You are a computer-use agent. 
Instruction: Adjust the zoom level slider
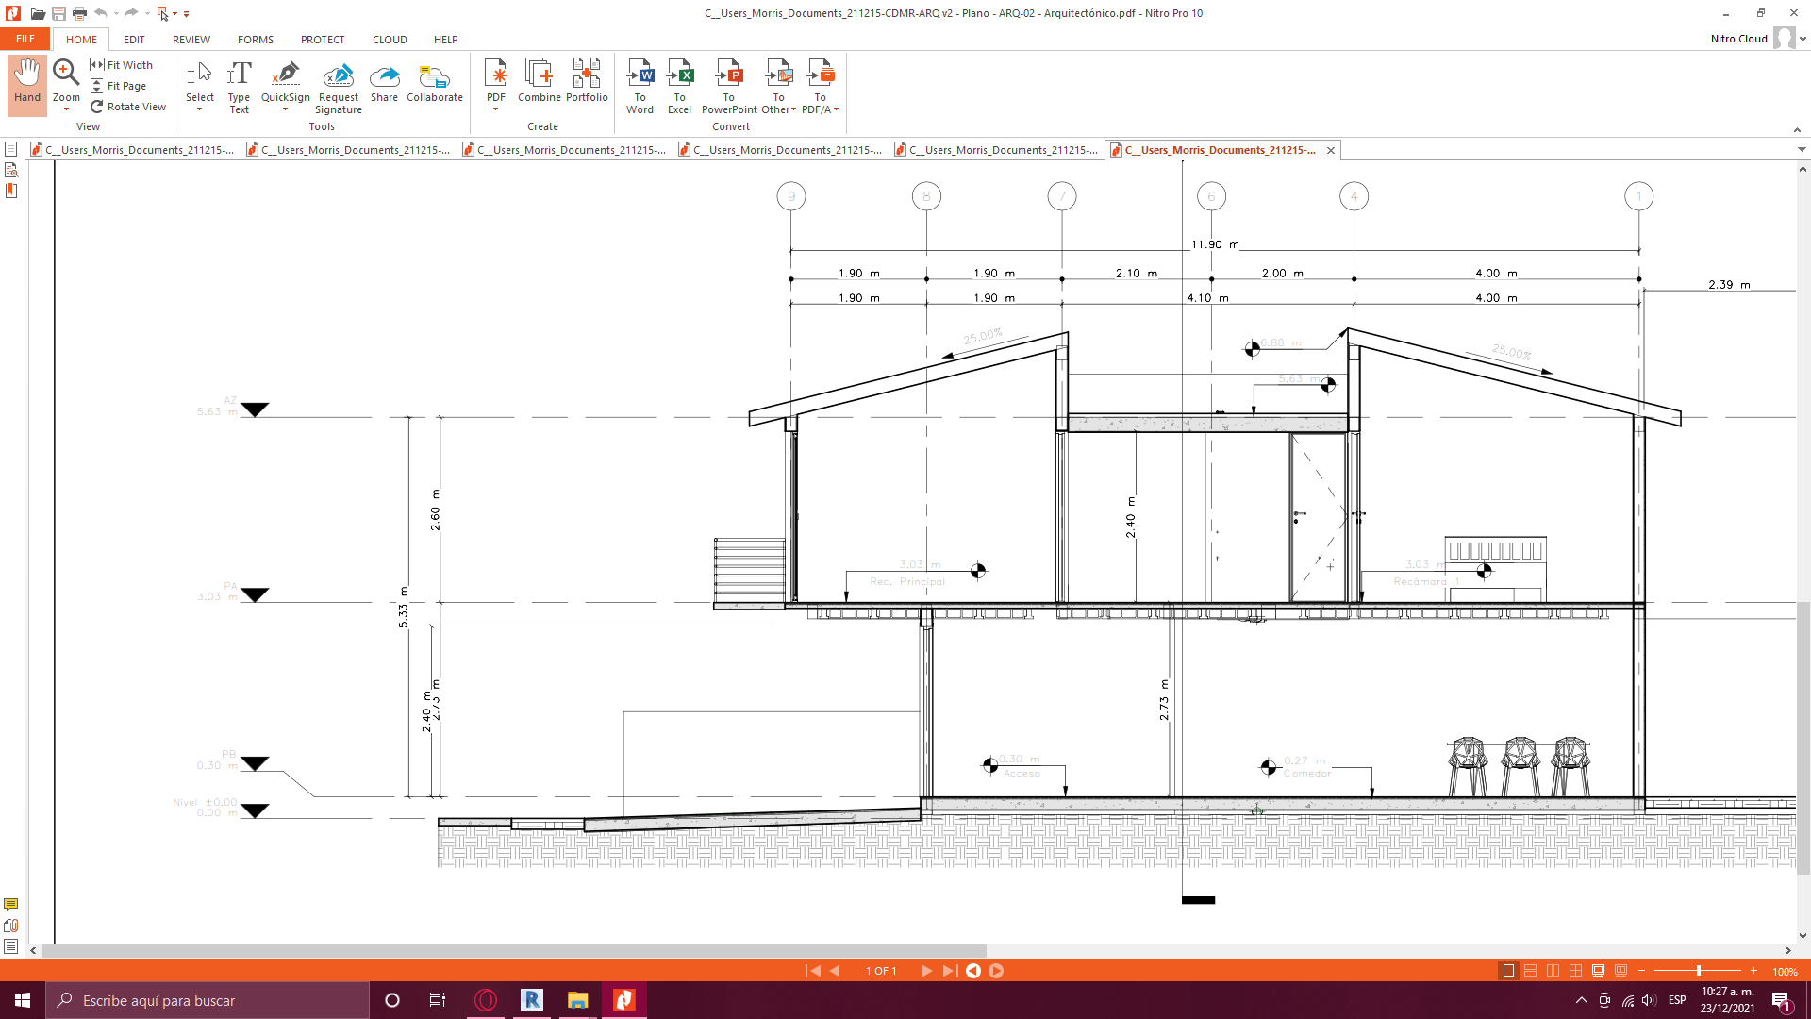click(x=1698, y=970)
